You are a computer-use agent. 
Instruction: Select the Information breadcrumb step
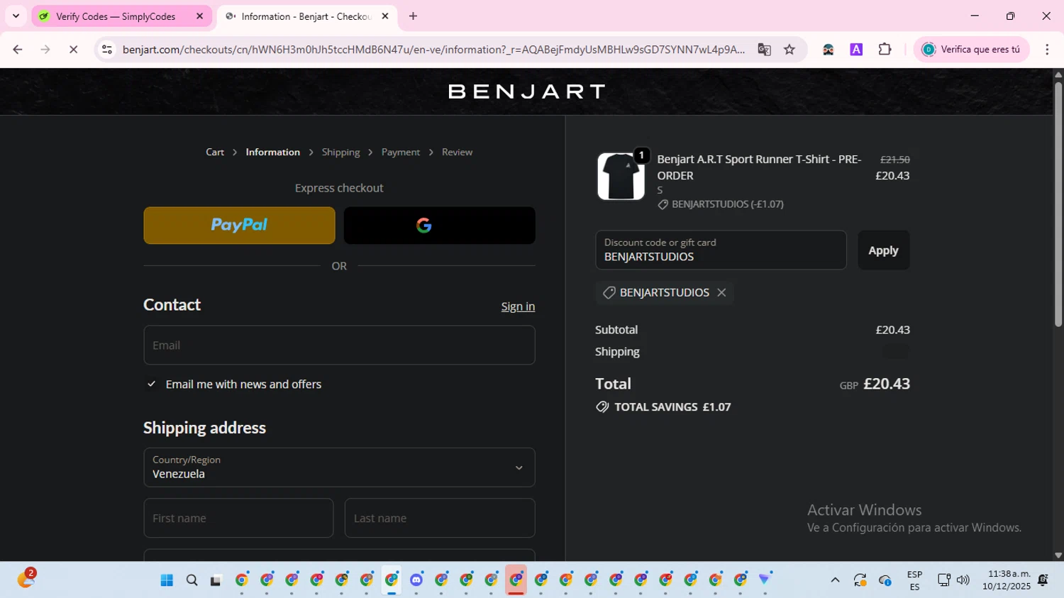pyautogui.click(x=272, y=153)
